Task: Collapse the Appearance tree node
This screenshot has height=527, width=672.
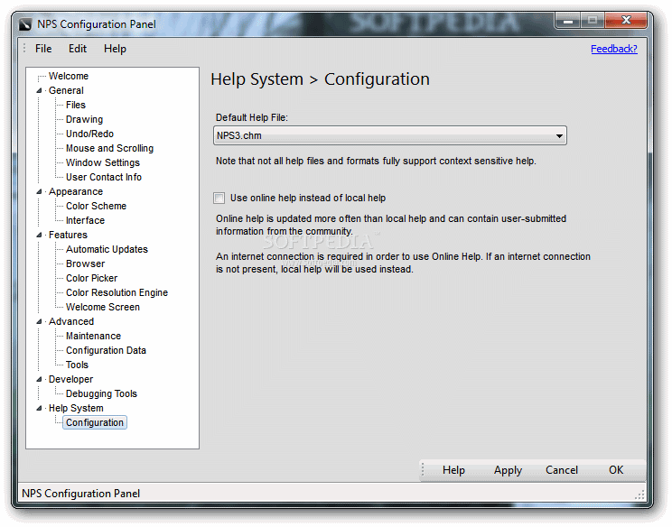Action: point(39,192)
